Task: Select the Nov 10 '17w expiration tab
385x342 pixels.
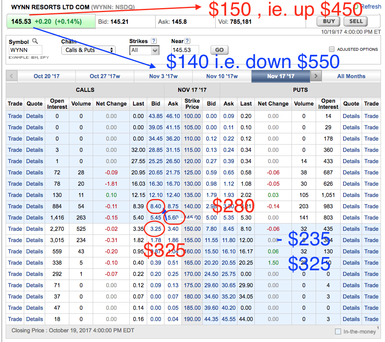Action: (x=222, y=76)
